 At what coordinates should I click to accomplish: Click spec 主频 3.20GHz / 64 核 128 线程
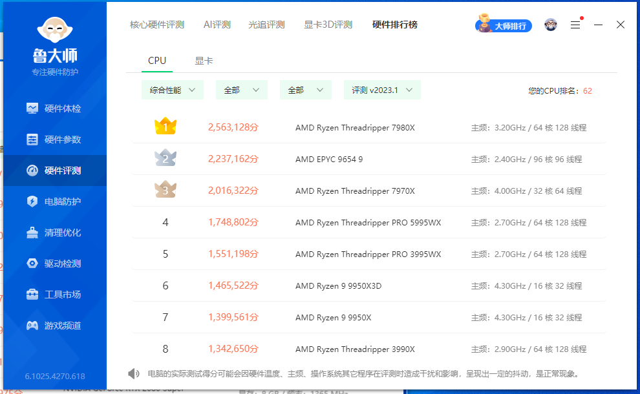[529, 128]
